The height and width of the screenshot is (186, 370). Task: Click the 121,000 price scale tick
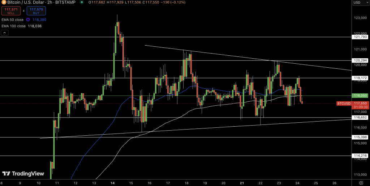click(x=360, y=49)
